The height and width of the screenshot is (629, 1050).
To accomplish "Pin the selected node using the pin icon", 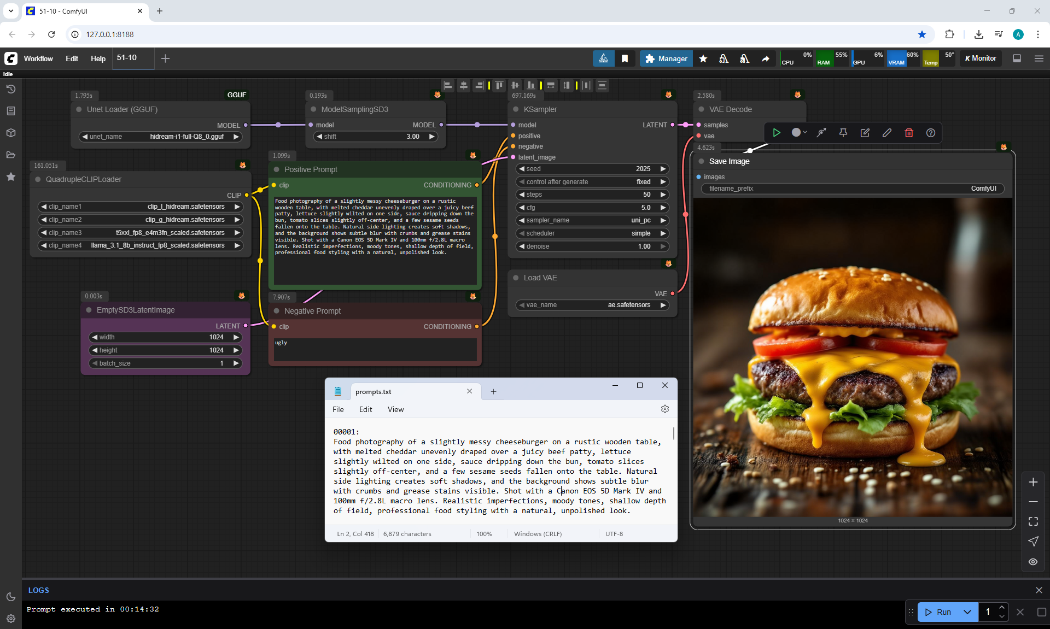I will coord(843,133).
